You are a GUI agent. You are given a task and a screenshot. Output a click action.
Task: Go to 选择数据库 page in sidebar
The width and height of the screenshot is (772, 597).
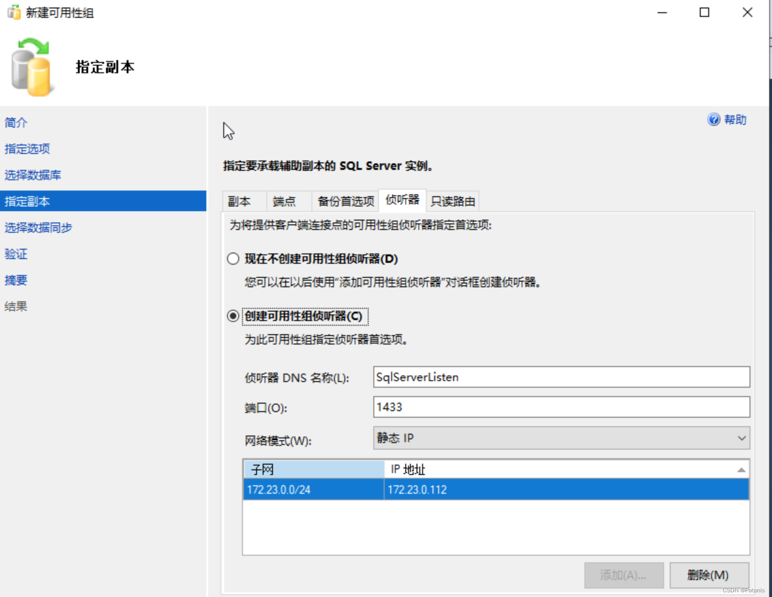click(33, 175)
